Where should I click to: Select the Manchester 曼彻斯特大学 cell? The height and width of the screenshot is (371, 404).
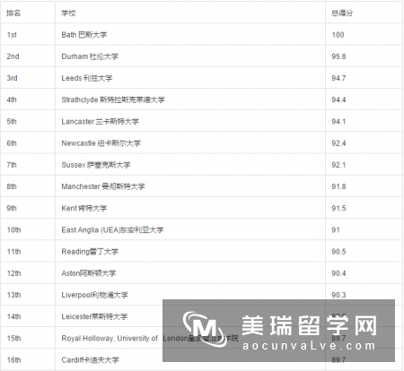(190, 186)
